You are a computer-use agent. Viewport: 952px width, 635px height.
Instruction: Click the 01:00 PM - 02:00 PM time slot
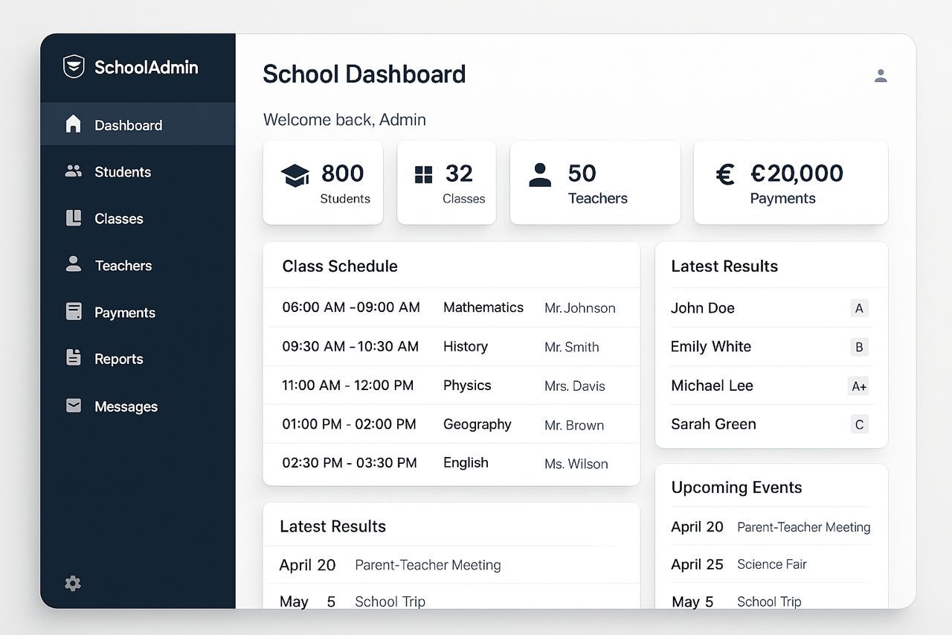click(349, 424)
